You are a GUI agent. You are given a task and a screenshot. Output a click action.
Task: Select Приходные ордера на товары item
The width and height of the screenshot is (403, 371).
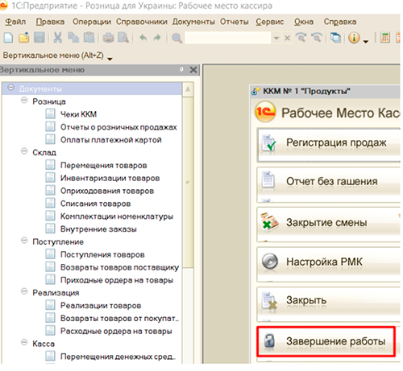pos(117,280)
